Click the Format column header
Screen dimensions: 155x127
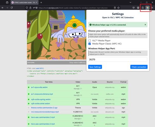123,82
